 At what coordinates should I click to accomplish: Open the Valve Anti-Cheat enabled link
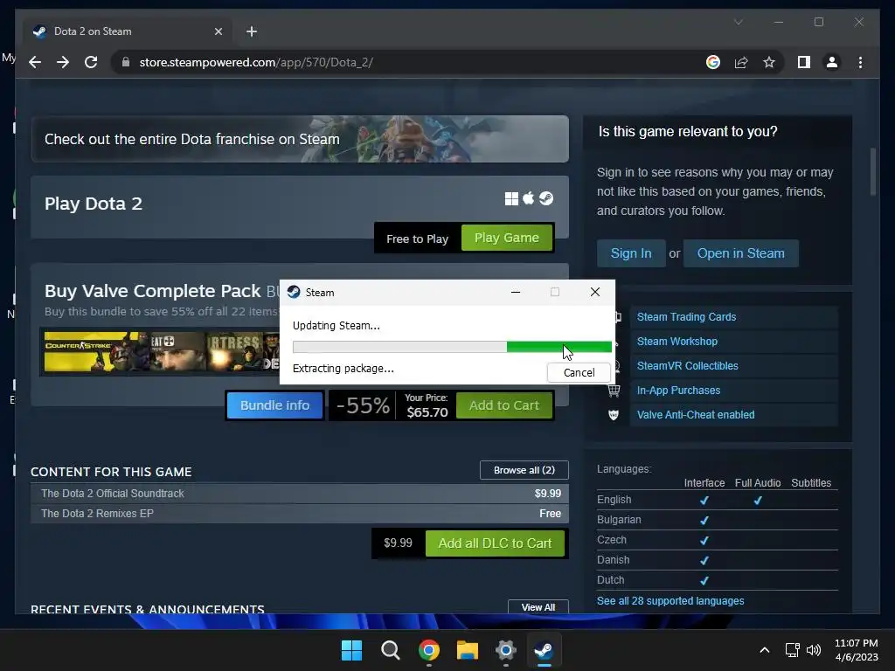tap(695, 415)
